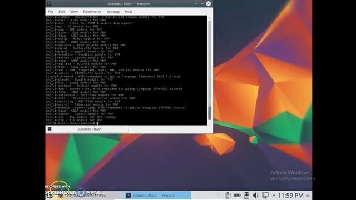Click the Konsole window menu icon in title bar
This screenshot has width=356, height=200.
click(x=49, y=4)
